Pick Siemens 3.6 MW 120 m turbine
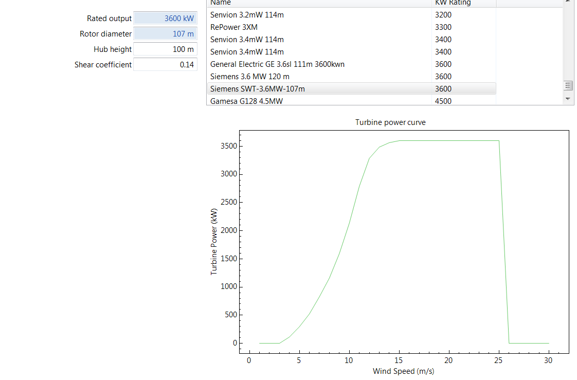This screenshot has width=577, height=380. (249, 77)
